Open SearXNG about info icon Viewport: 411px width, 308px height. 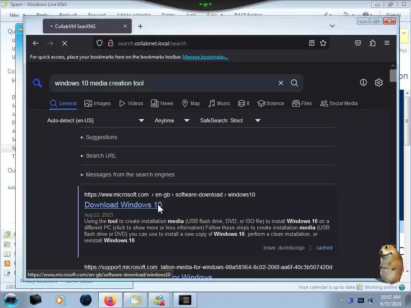coord(363,83)
